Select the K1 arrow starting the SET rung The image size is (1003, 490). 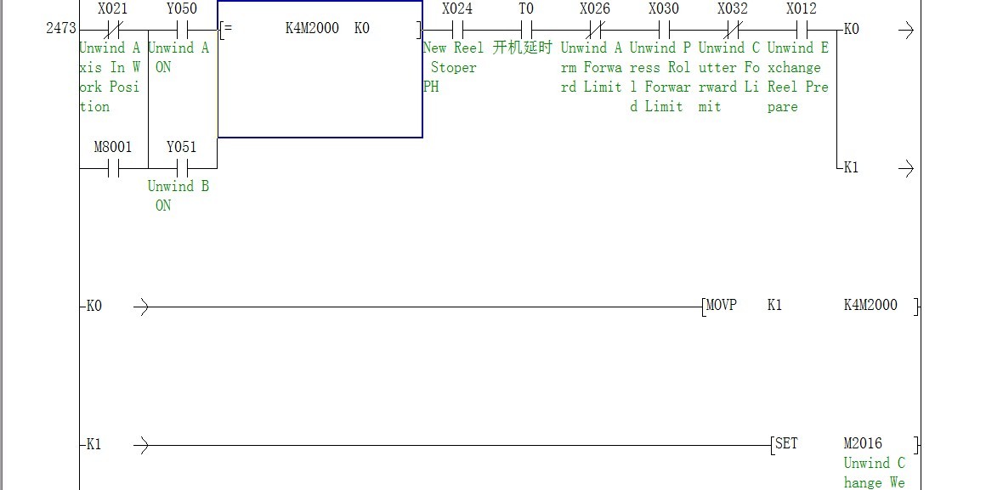pyautogui.click(x=142, y=444)
